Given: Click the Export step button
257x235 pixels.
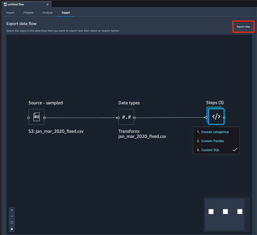Looking at the screenshot, I should point(243,27).
